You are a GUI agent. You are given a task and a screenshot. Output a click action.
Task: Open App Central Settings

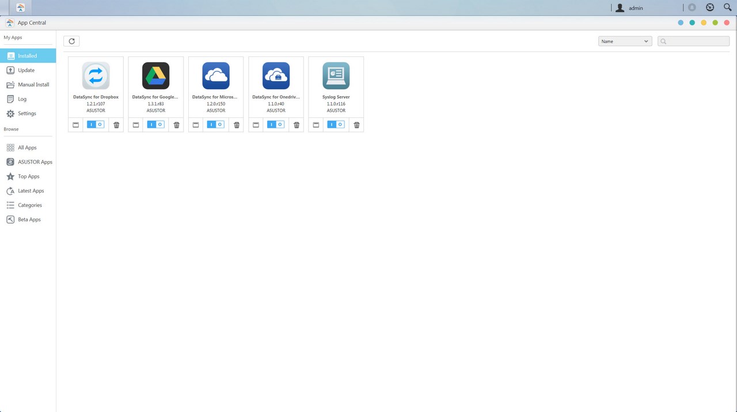coord(28,113)
